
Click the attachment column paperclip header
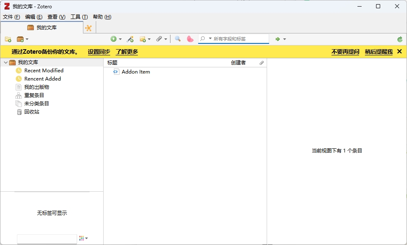261,63
